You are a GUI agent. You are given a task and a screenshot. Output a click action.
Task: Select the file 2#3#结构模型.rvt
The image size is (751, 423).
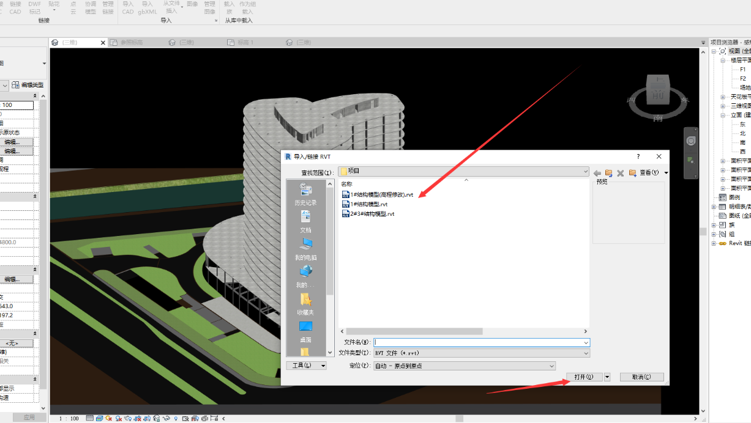pyautogui.click(x=368, y=214)
